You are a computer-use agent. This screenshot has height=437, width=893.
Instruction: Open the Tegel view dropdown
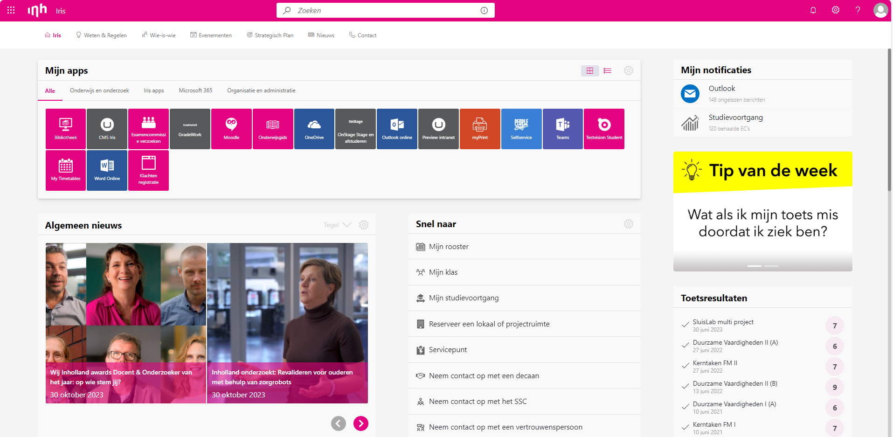338,225
